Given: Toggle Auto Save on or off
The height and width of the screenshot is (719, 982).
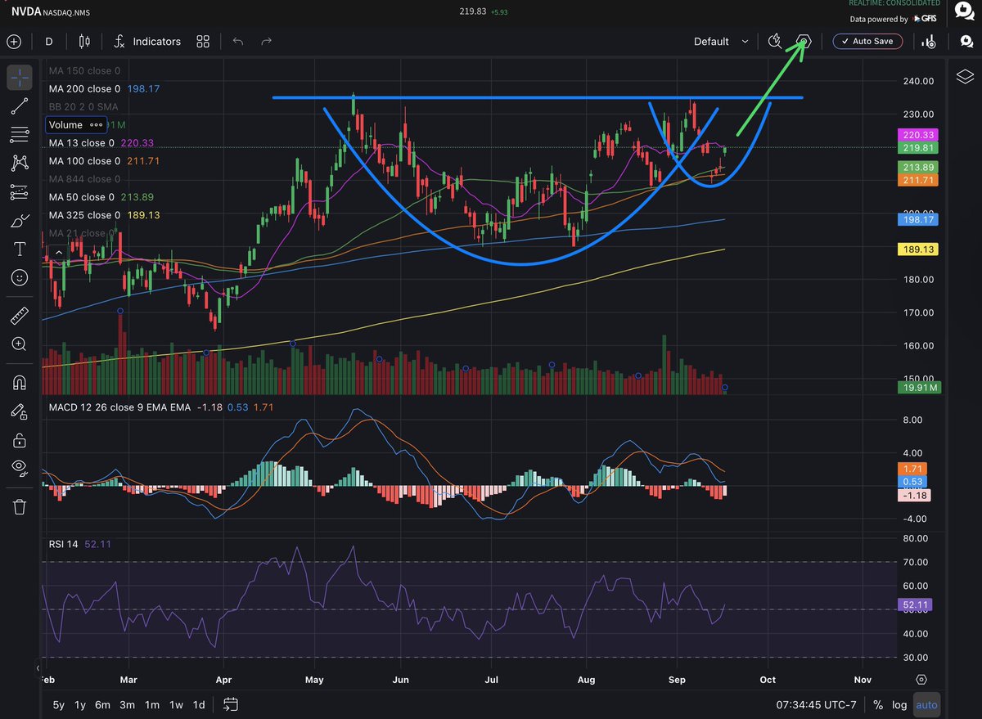Looking at the screenshot, I should (867, 41).
